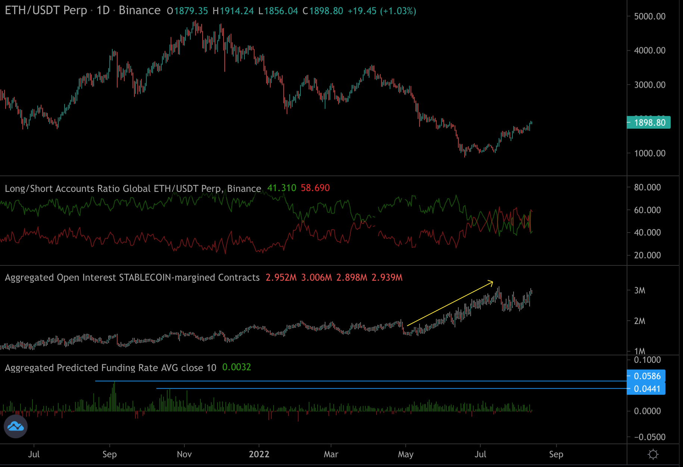Click the Nov label on time axis
Image resolution: width=683 pixels, height=467 pixels.
point(184,454)
